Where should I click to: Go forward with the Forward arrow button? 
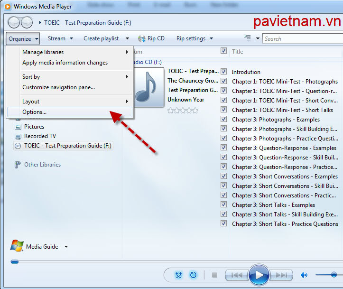[27, 22]
